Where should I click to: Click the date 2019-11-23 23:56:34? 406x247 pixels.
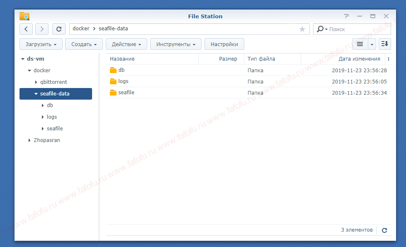(359, 93)
